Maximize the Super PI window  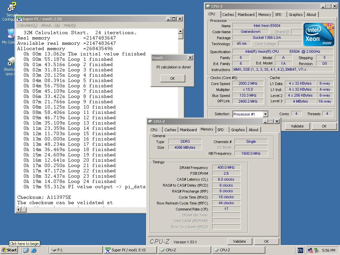[x=174, y=19]
